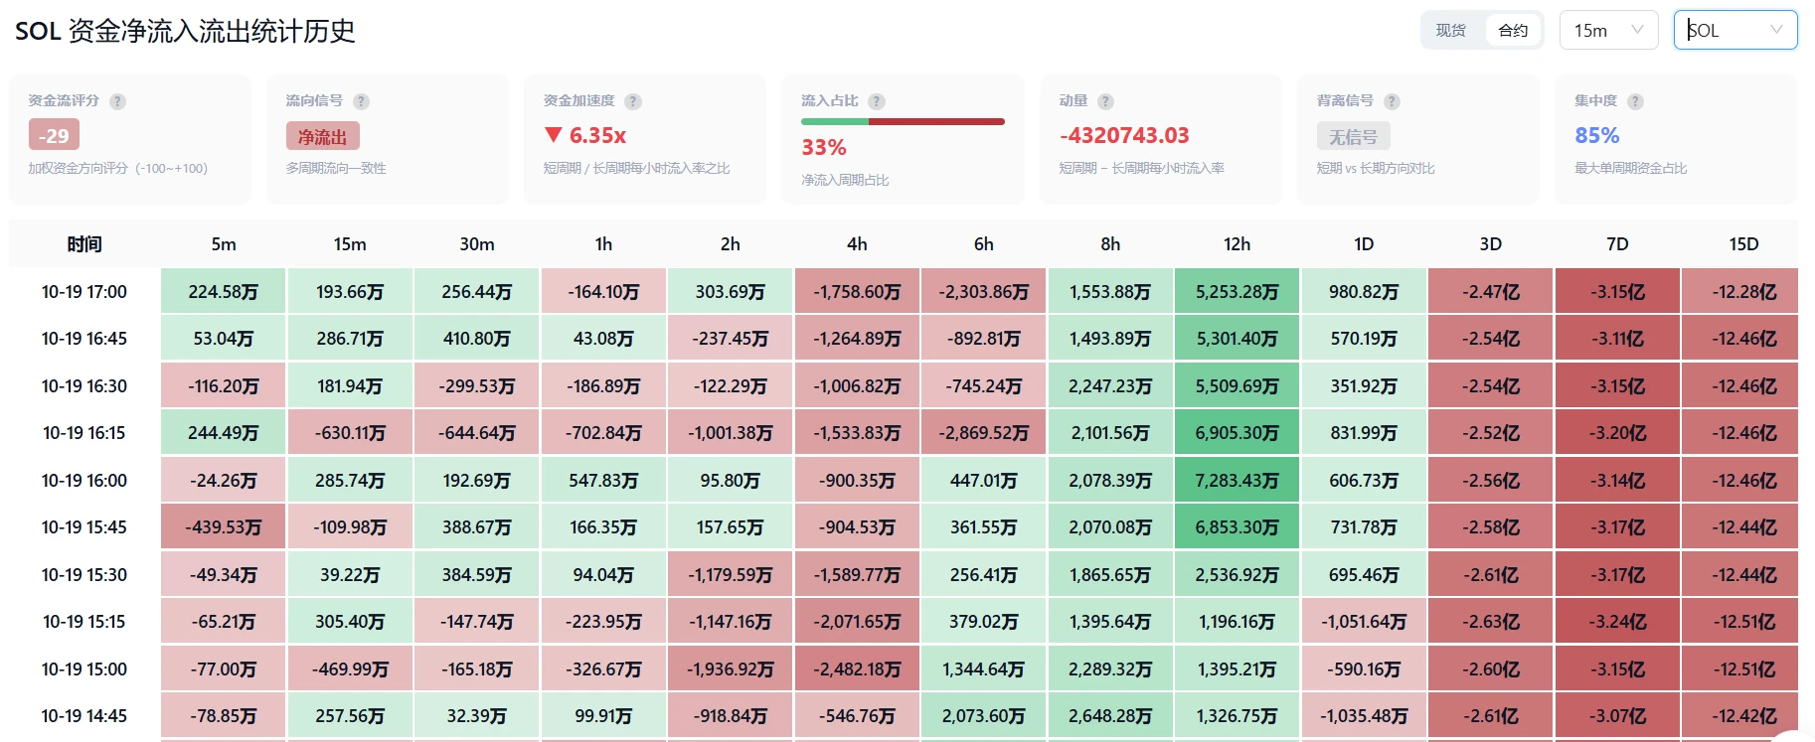Viewport: 1815px width, 742px height.
Task: Click the 12h column header
Action: point(1237,244)
